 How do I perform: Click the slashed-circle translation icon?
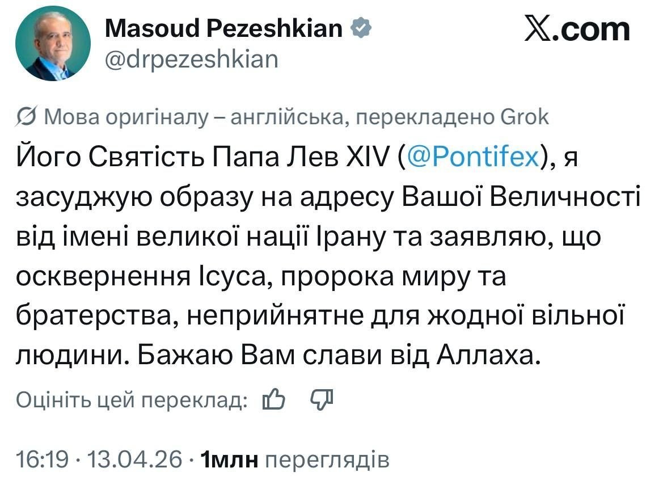(27, 117)
